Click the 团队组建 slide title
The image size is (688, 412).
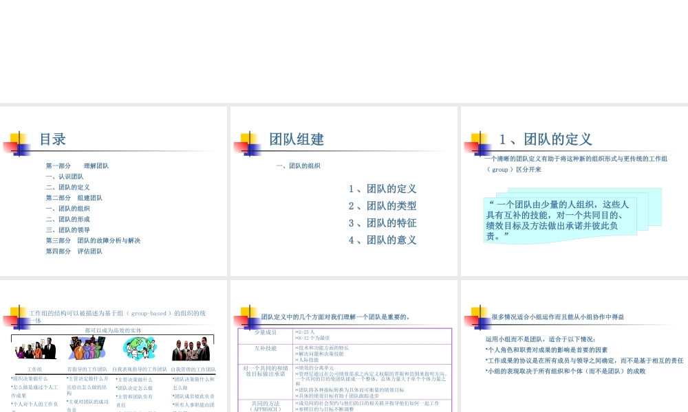[x=297, y=139]
